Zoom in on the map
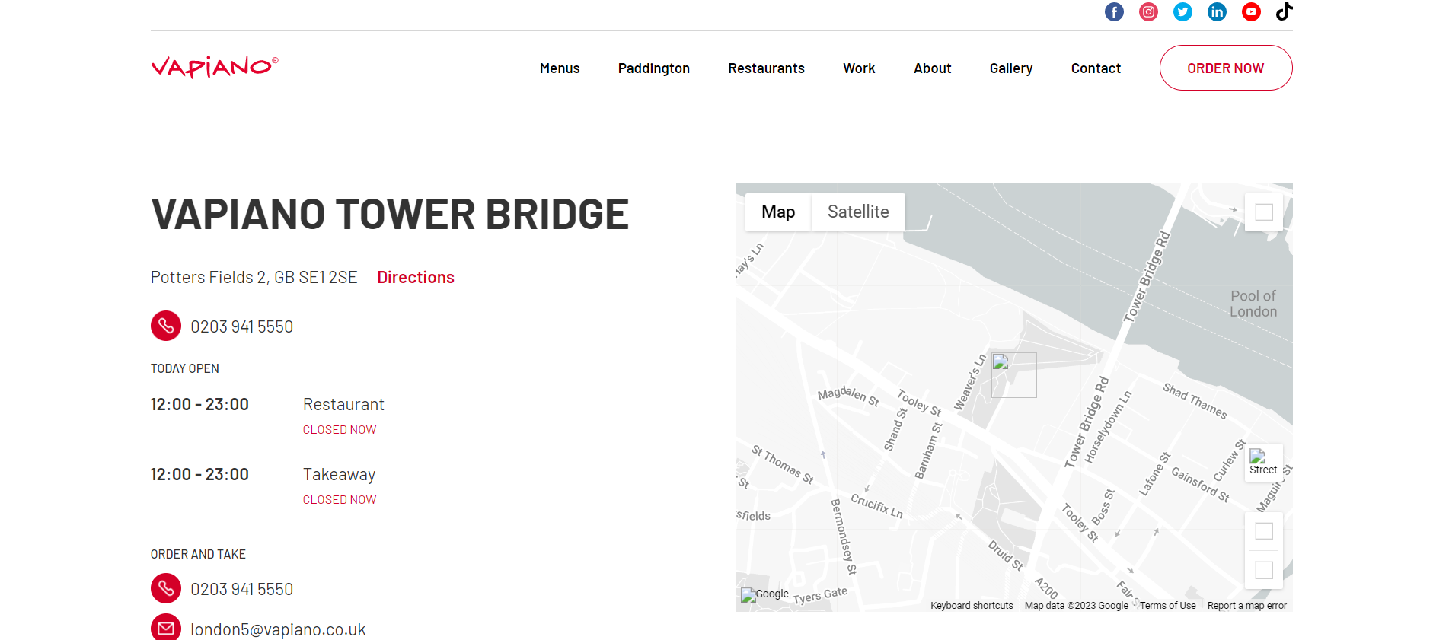Screen dimensions: 1433x640 (x=1264, y=531)
